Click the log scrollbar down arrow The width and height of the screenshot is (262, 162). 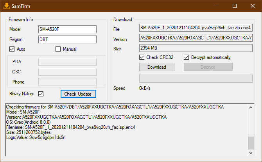click(x=251, y=153)
